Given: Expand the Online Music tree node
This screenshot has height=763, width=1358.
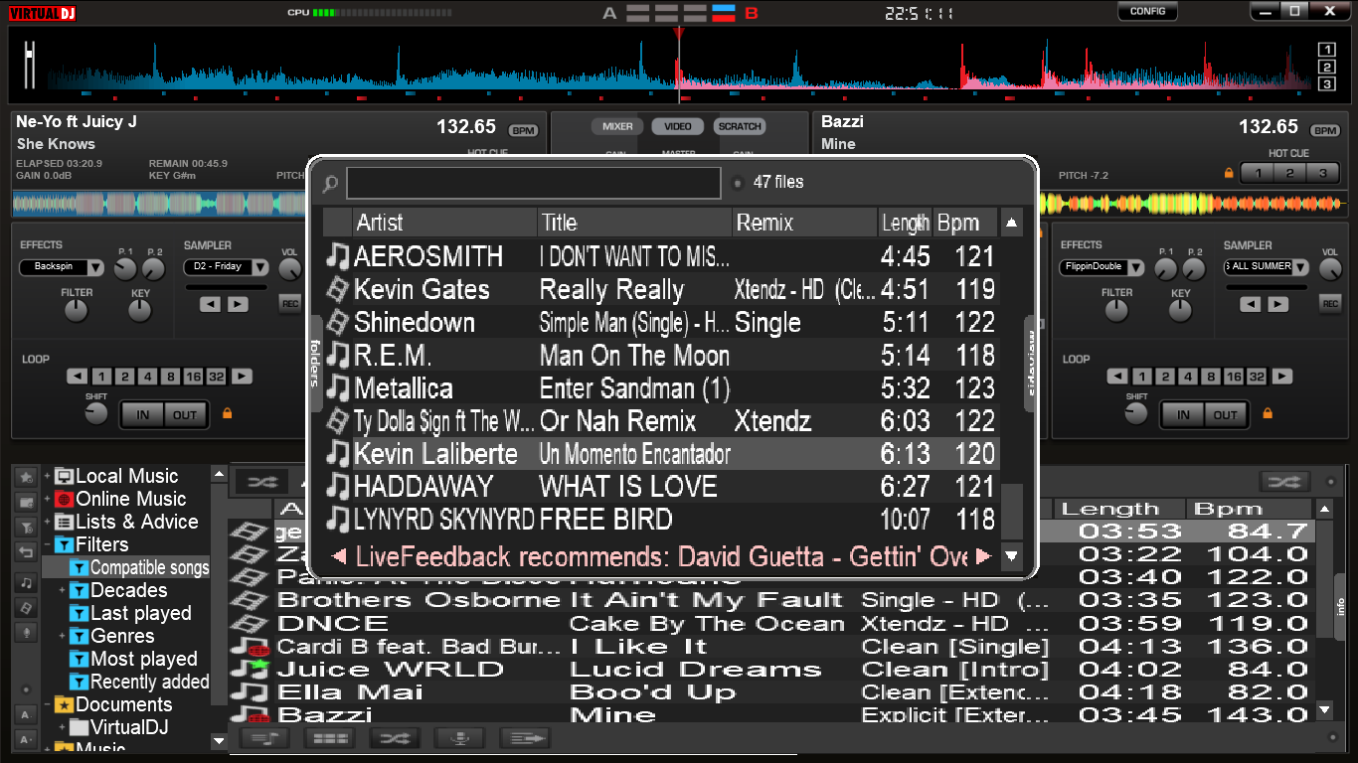Looking at the screenshot, I should click(x=47, y=500).
